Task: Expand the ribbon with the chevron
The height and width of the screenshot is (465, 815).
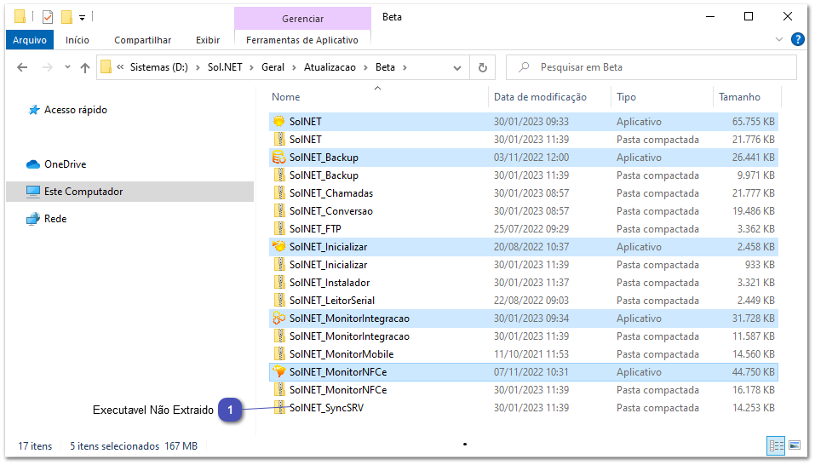Action: (x=778, y=39)
